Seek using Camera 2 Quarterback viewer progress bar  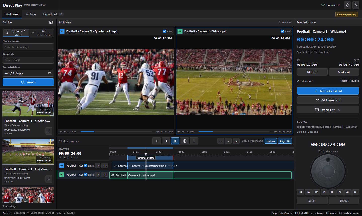pyautogui.click(x=116, y=131)
